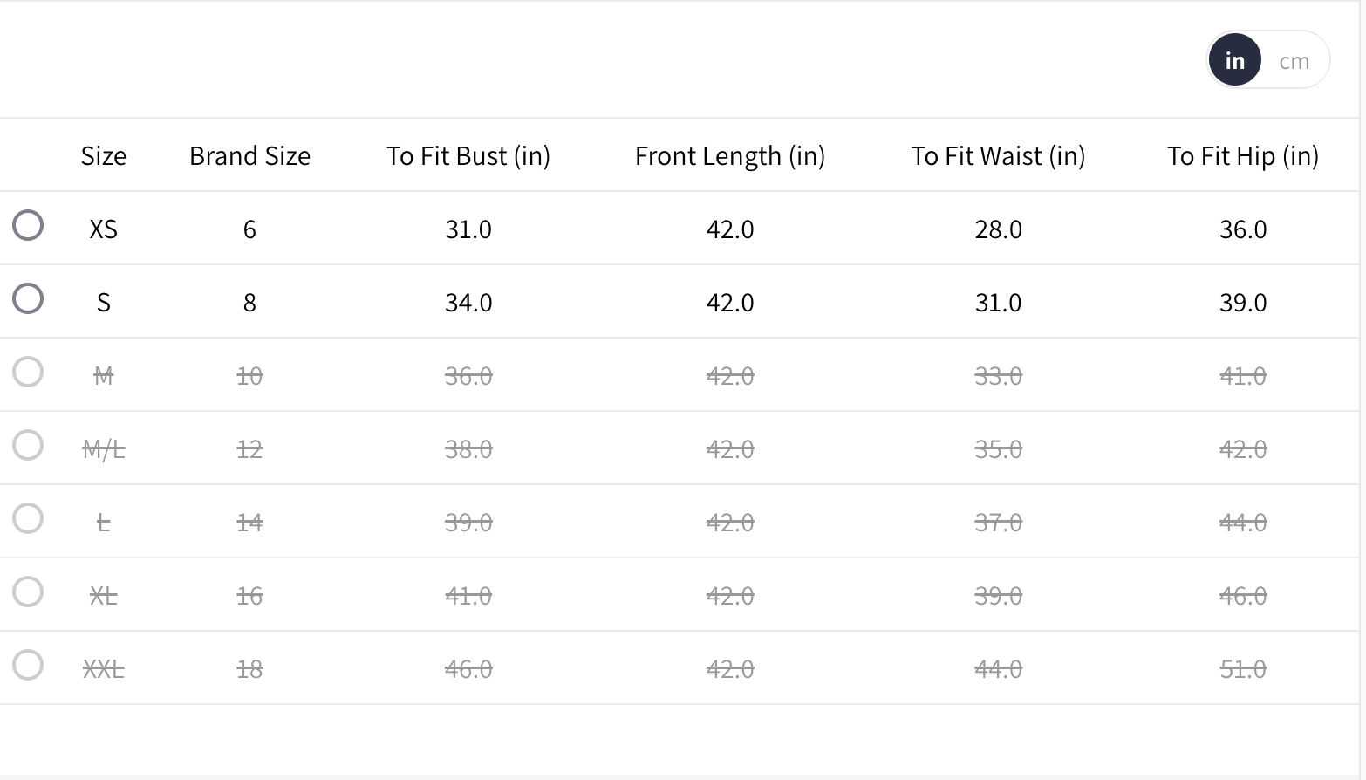Click the Brand Size column header

click(249, 156)
